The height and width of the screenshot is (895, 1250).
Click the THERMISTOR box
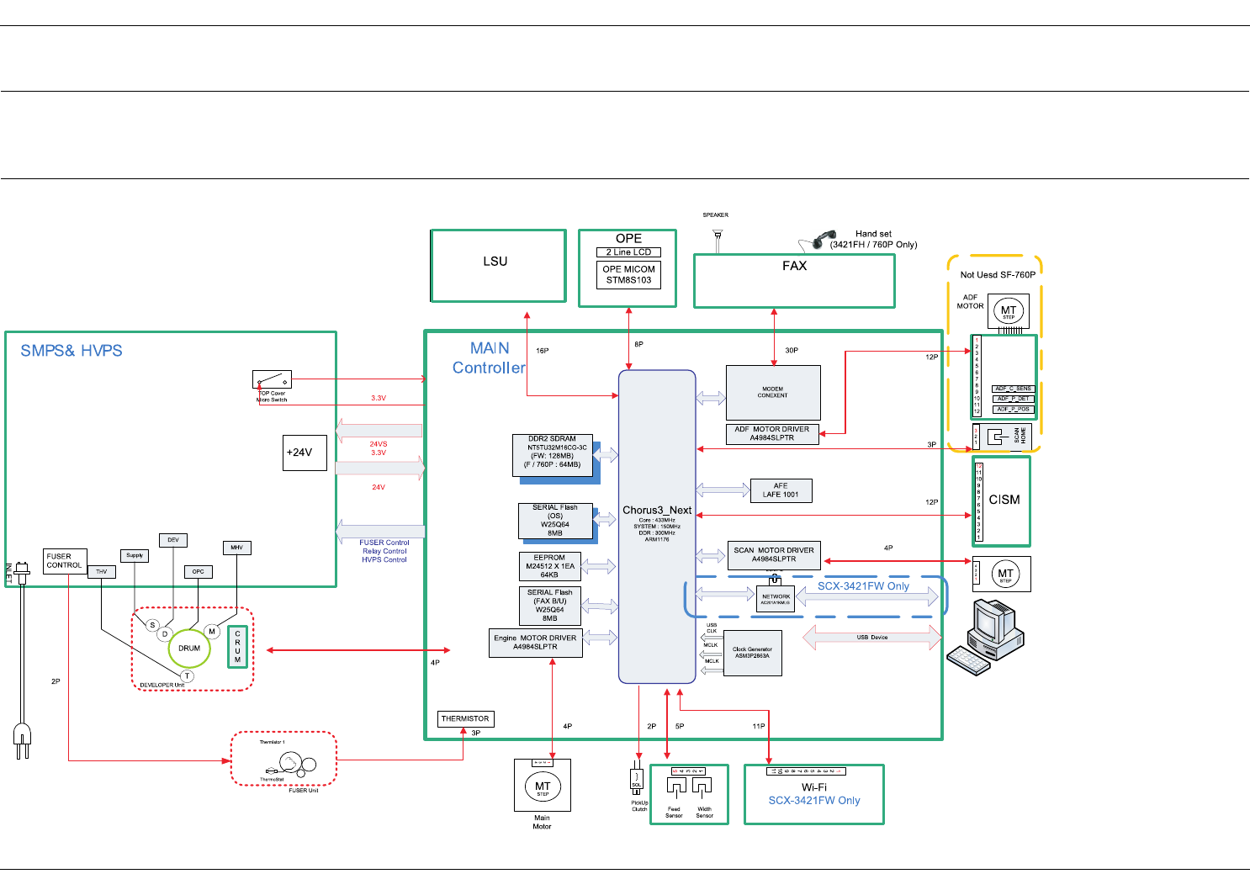point(465,719)
